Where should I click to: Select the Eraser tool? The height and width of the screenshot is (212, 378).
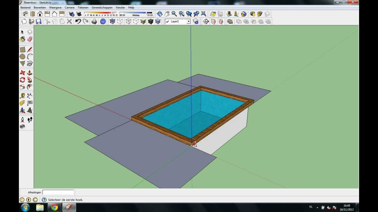(30, 39)
